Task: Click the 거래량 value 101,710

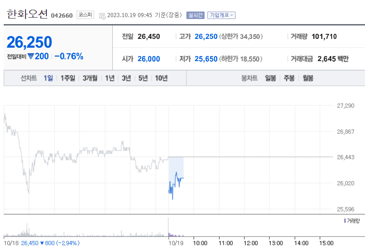Action: (324, 37)
